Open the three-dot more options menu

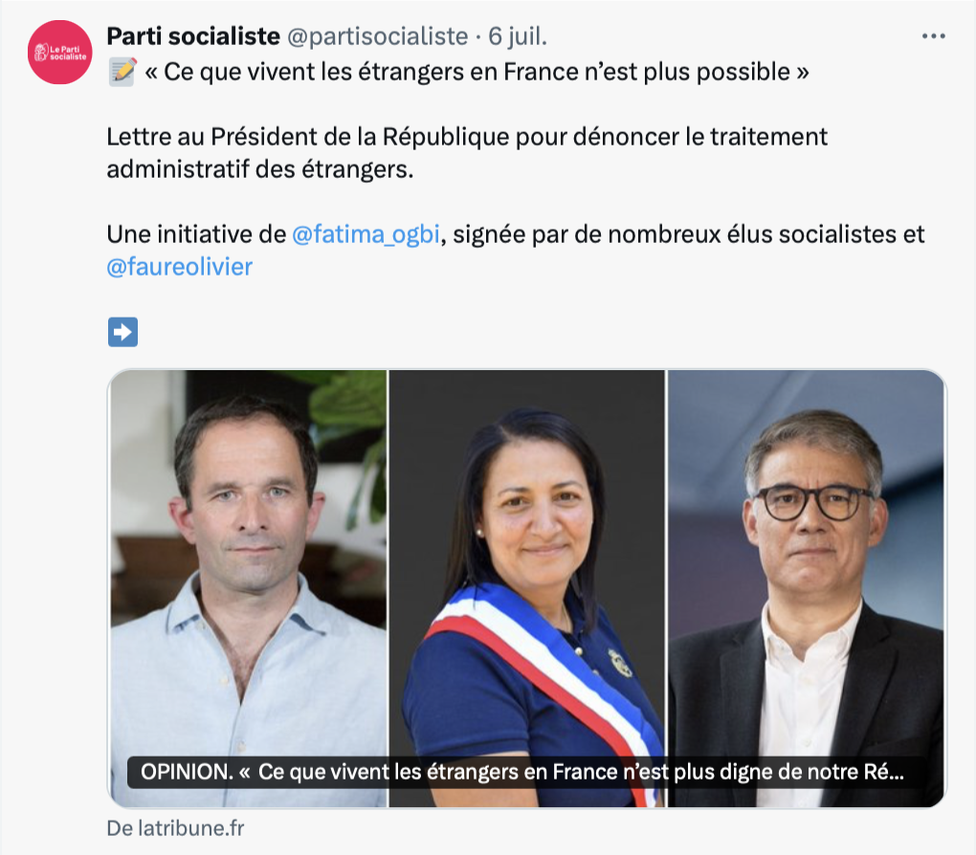click(x=933, y=36)
